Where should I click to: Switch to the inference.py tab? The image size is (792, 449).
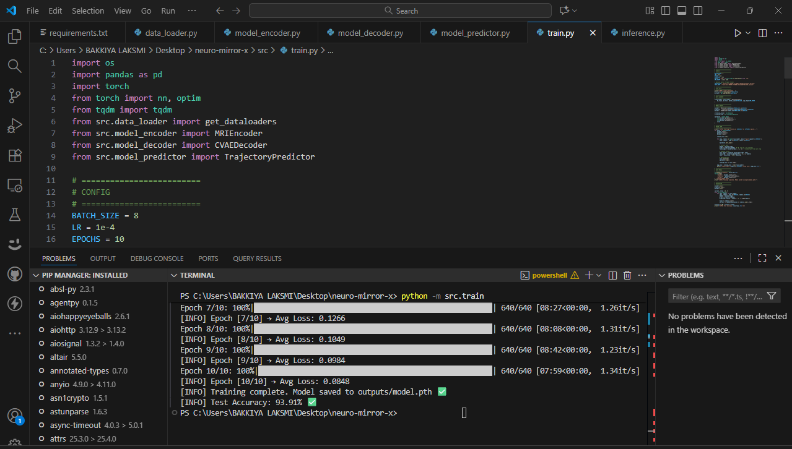[x=643, y=33]
